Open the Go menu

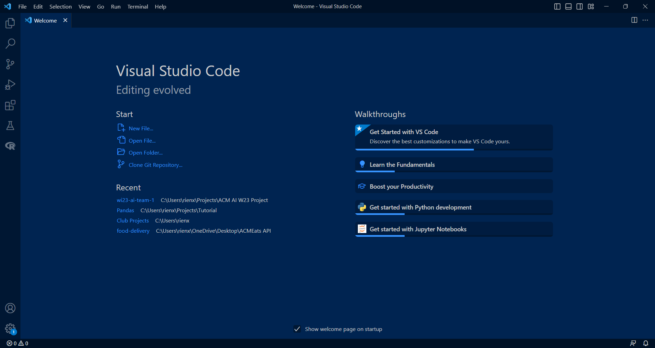coord(101,6)
